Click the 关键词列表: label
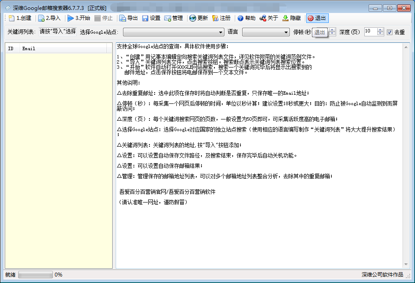This screenshot has height=283, width=415. click(x=21, y=32)
